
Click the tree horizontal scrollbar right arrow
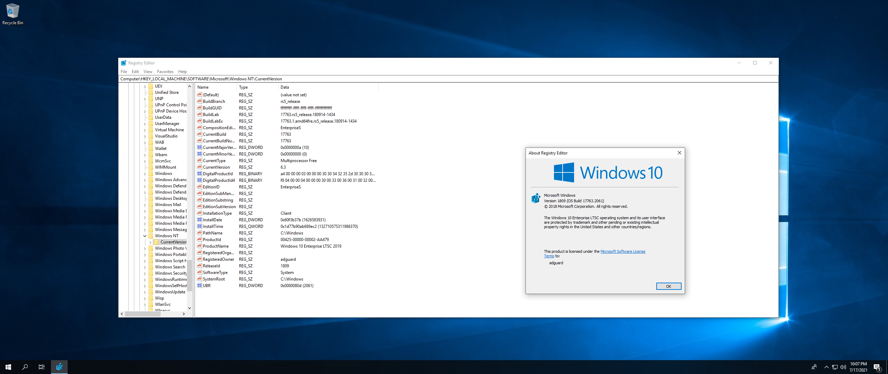pyautogui.click(x=184, y=314)
